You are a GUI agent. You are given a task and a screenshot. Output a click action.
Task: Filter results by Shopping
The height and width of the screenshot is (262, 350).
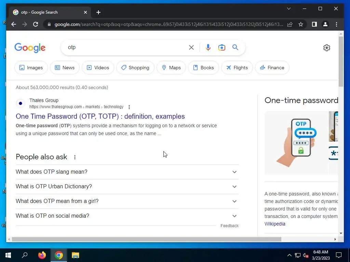(x=135, y=68)
